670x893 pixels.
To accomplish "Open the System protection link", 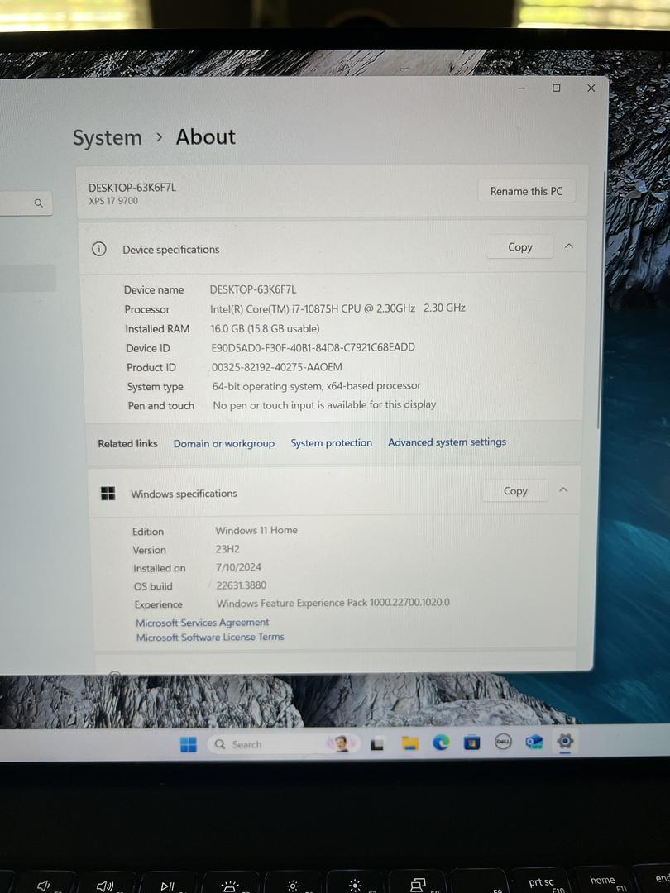I will [x=331, y=442].
